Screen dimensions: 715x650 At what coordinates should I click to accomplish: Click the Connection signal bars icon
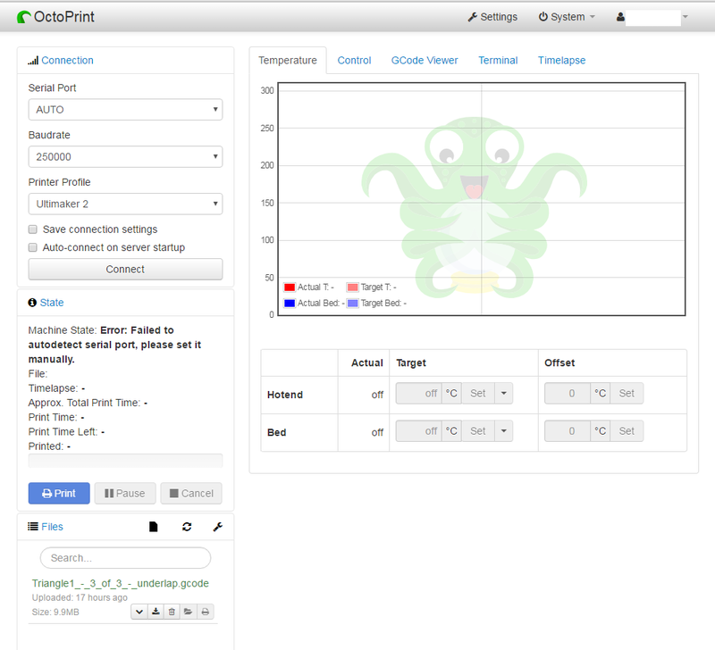[x=33, y=61]
